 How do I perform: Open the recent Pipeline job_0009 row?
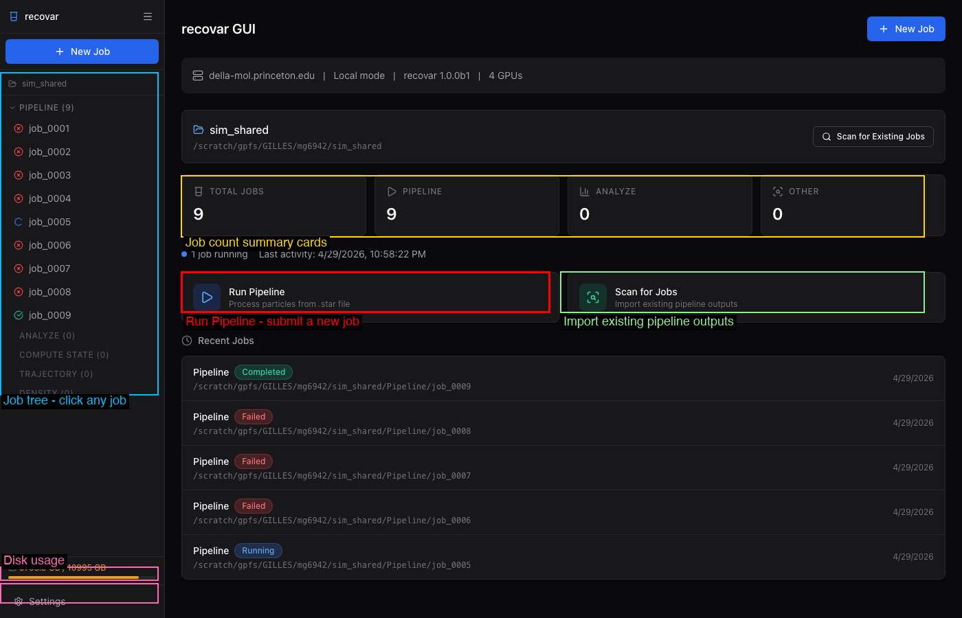tap(563, 378)
